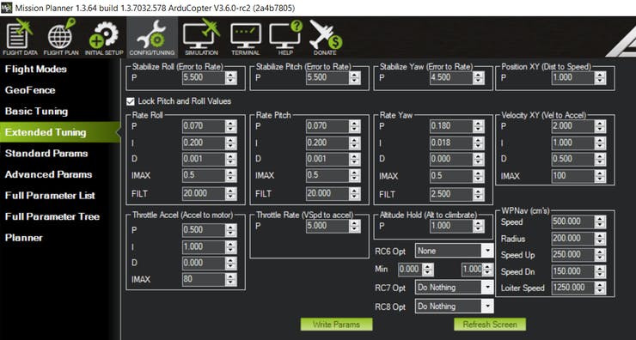Adjust Stabilize Roll P stepper arrows

231,77
